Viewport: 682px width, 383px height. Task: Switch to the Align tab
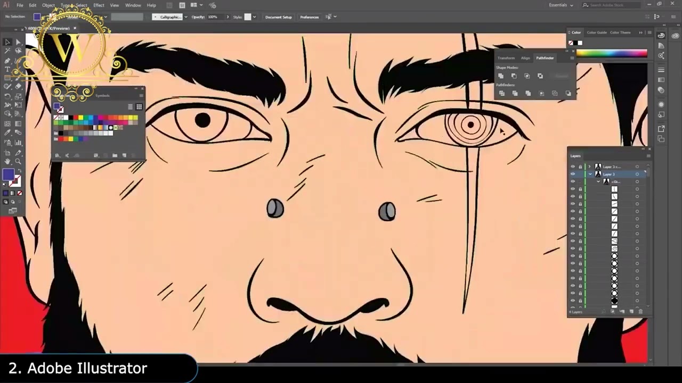coord(525,58)
